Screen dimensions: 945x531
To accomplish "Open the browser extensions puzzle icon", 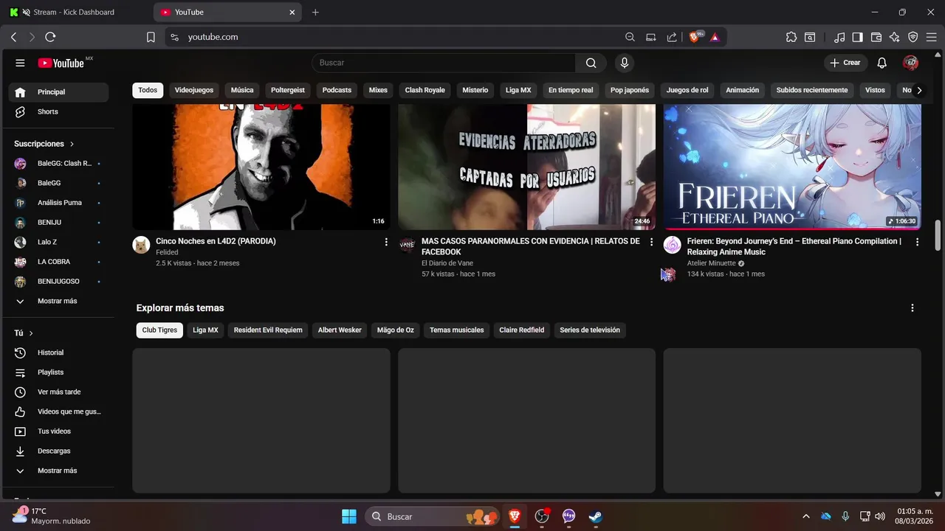I will coord(791,37).
